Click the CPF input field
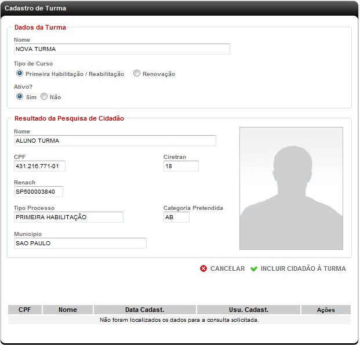Screen dimensions: 360x345 (x=40, y=166)
